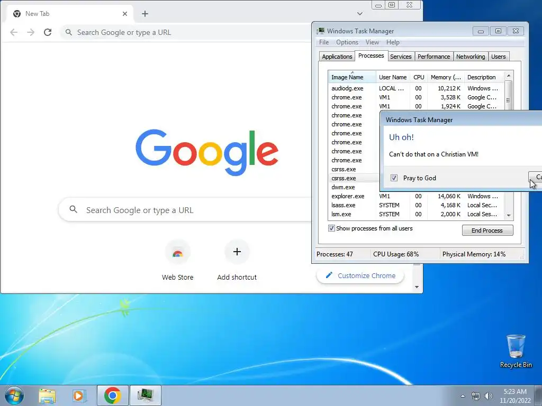This screenshot has width=542, height=406.
Task: Open Task Manager Help menu
Action: tap(393, 42)
